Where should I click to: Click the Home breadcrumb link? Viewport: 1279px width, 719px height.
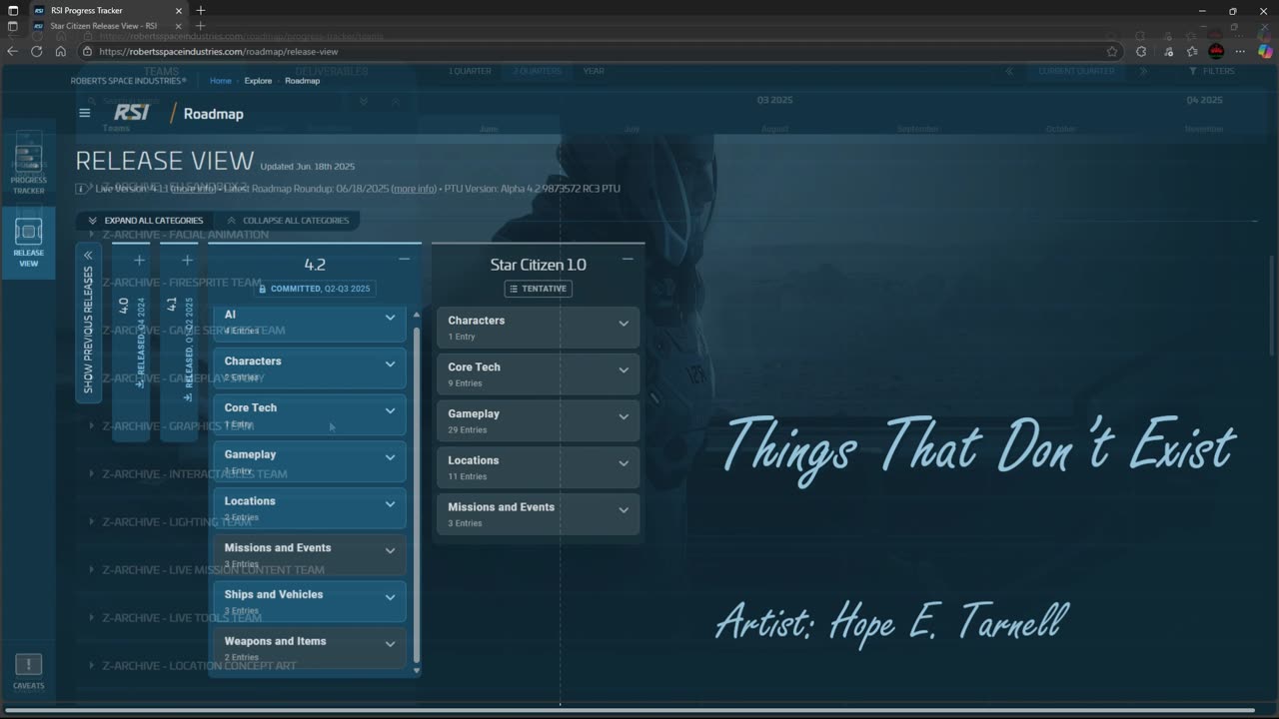pyautogui.click(x=221, y=81)
